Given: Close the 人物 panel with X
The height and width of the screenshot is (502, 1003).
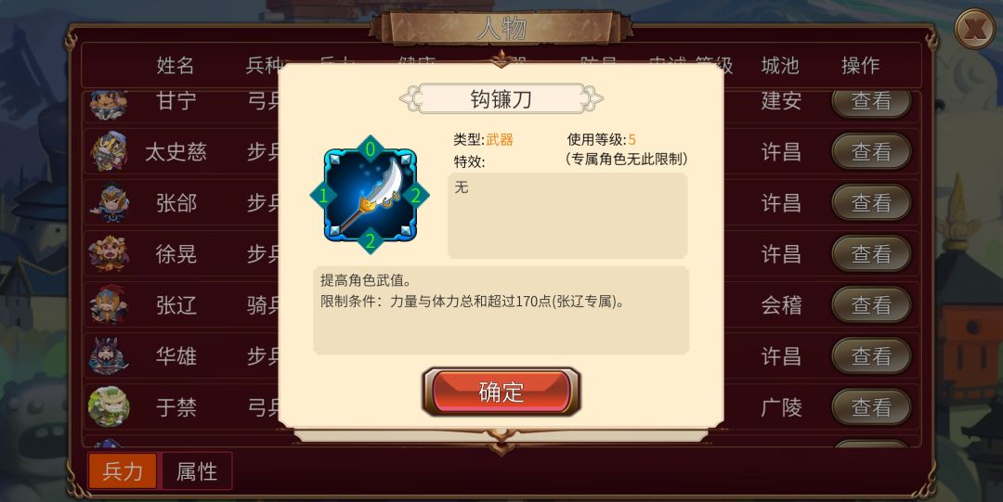Looking at the screenshot, I should pyautogui.click(x=975, y=29).
